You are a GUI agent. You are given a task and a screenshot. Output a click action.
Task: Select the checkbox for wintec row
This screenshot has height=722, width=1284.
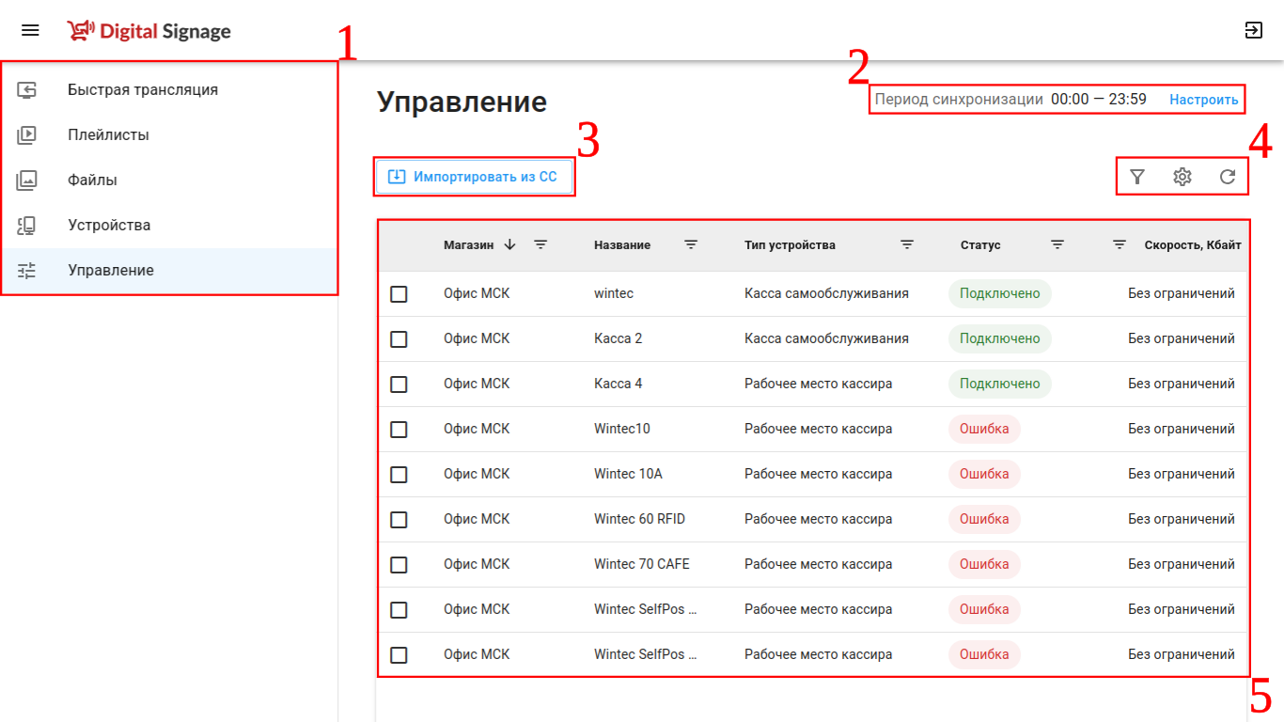399,294
